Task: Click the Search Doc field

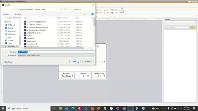Action: tap(81, 10)
